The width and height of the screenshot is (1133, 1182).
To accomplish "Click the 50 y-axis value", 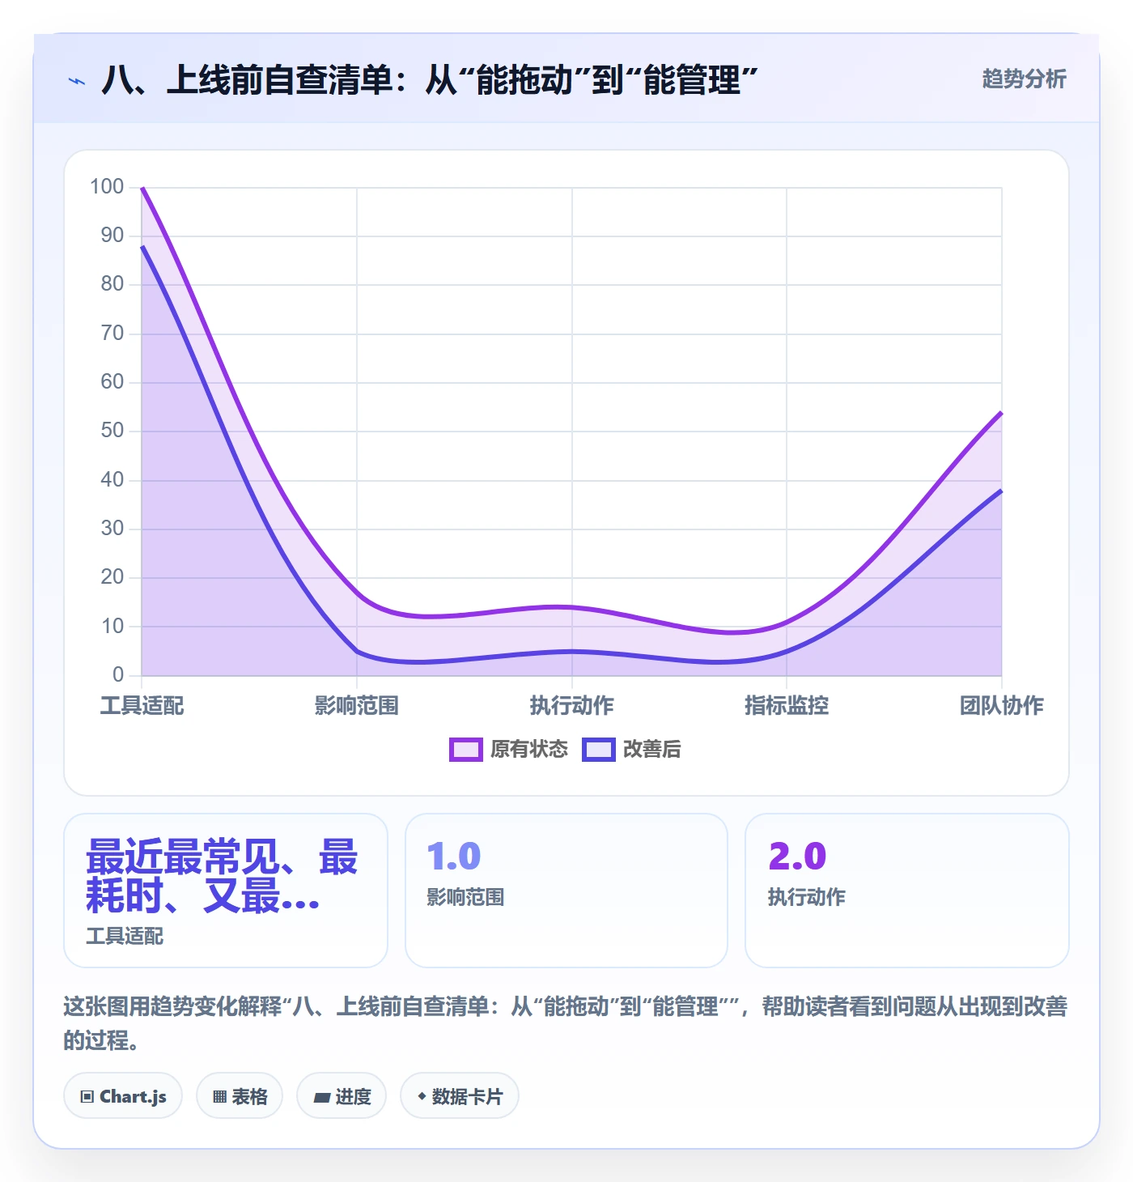I will (112, 431).
